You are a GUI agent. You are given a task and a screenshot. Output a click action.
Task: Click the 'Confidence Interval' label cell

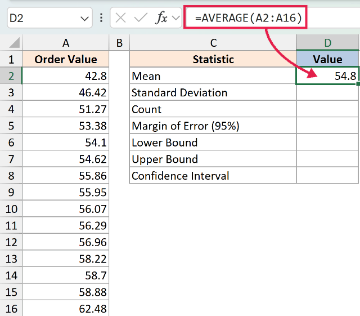click(213, 176)
